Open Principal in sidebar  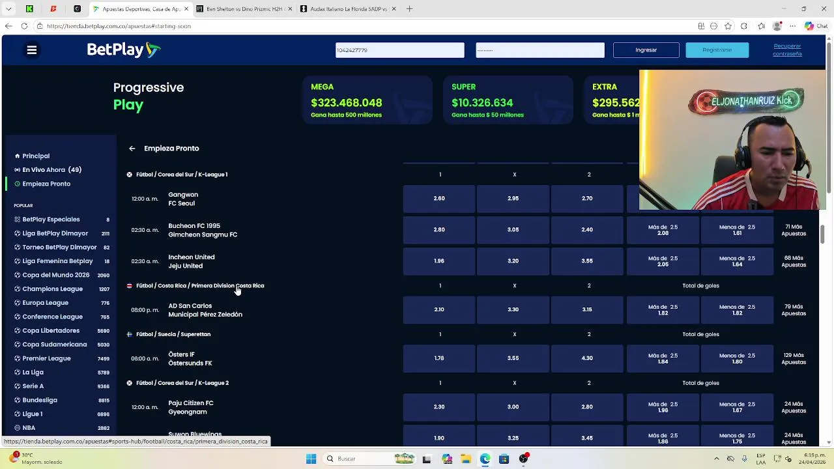[x=36, y=156]
